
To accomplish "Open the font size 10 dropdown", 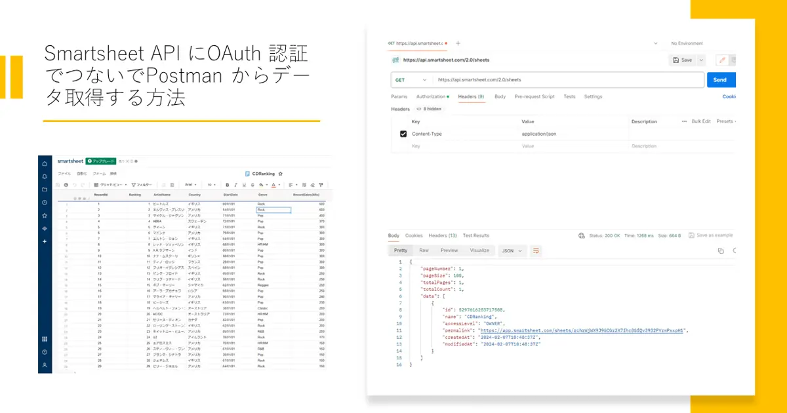I will pos(211,185).
